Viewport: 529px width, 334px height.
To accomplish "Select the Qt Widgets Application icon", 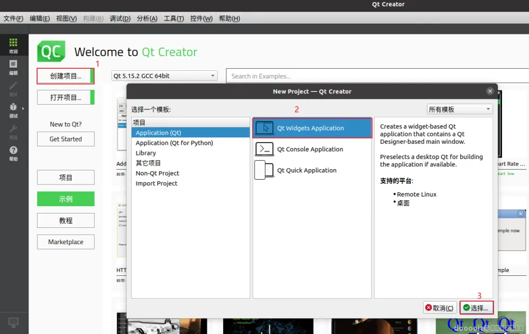I will pos(264,128).
